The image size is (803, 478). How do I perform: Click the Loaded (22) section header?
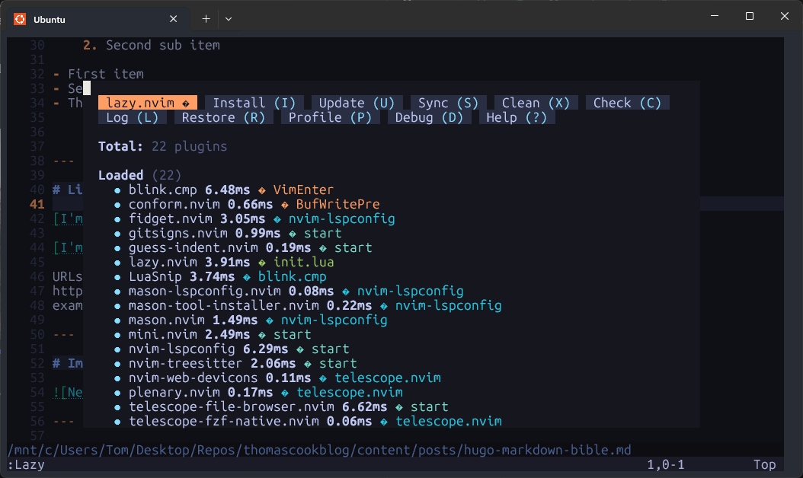[140, 176]
